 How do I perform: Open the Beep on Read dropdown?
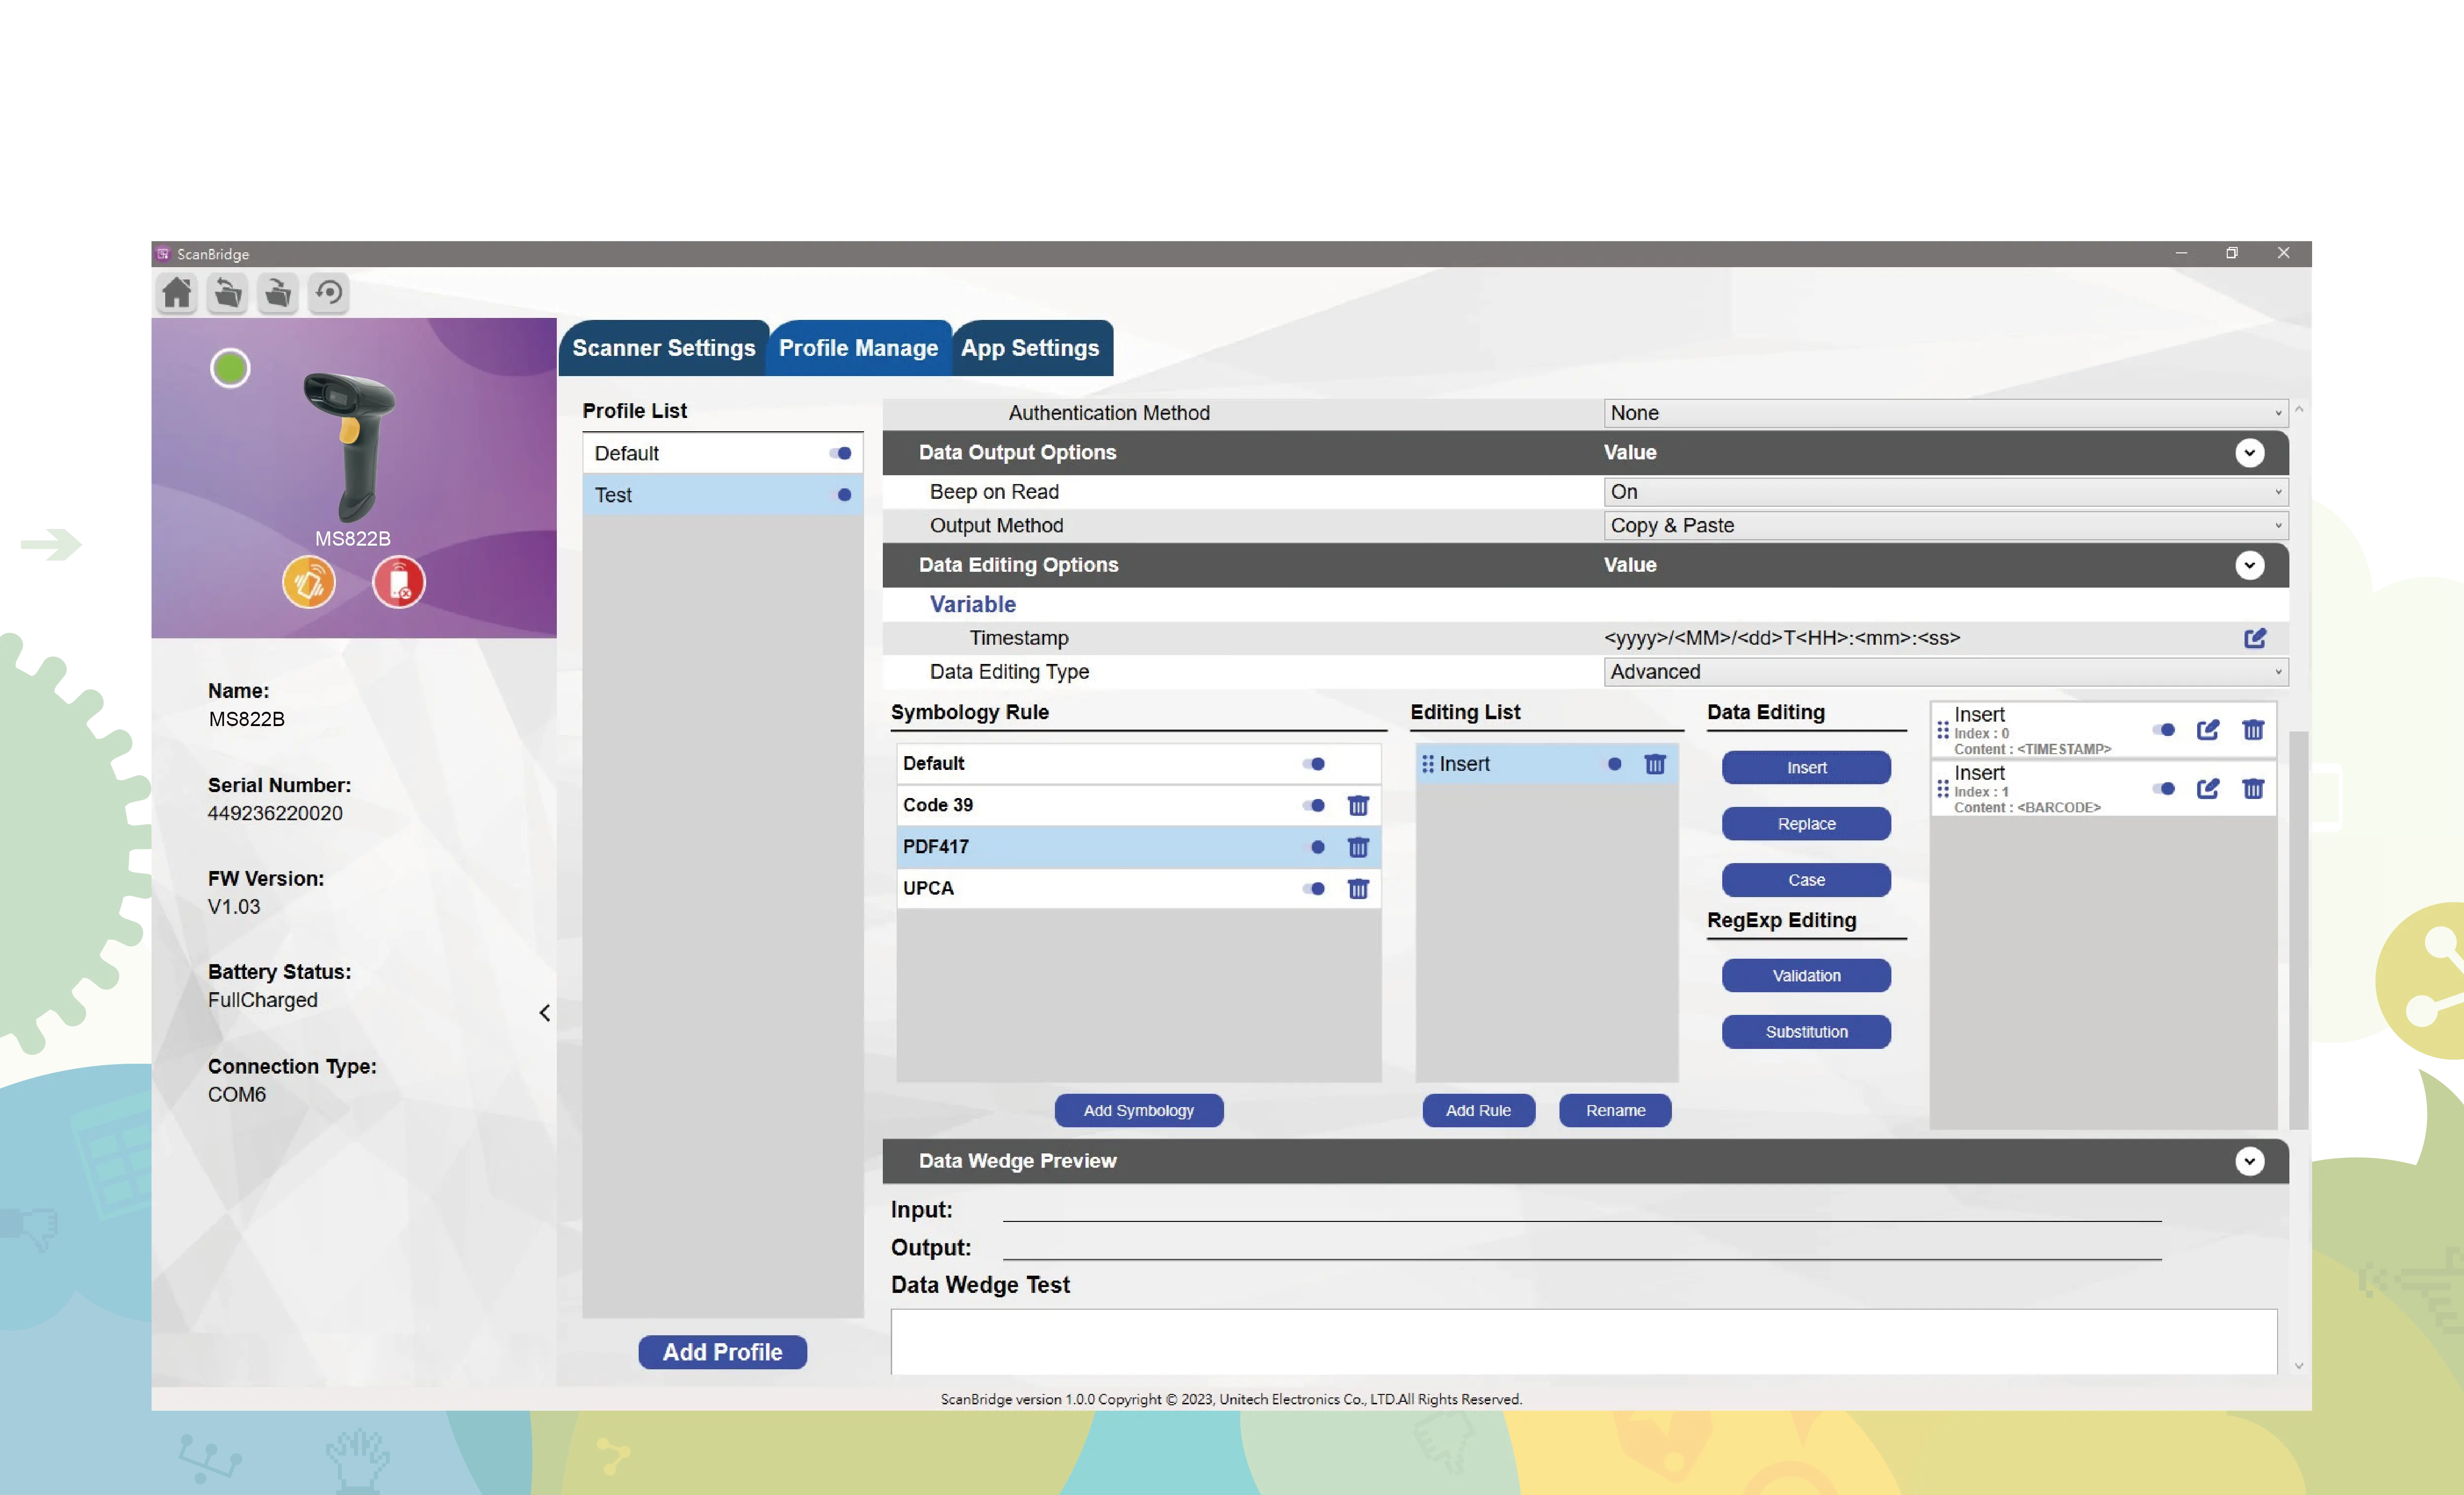tap(1946, 491)
